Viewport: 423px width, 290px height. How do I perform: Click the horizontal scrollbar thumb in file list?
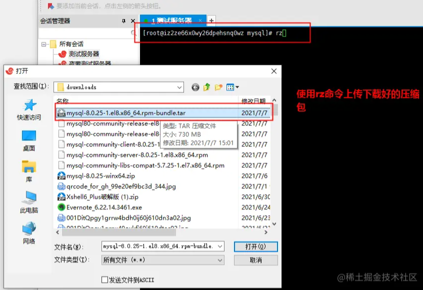pyautogui.click(x=119, y=232)
